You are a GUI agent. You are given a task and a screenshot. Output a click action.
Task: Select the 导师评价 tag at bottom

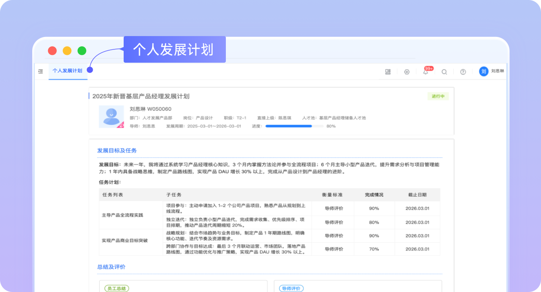click(x=291, y=288)
